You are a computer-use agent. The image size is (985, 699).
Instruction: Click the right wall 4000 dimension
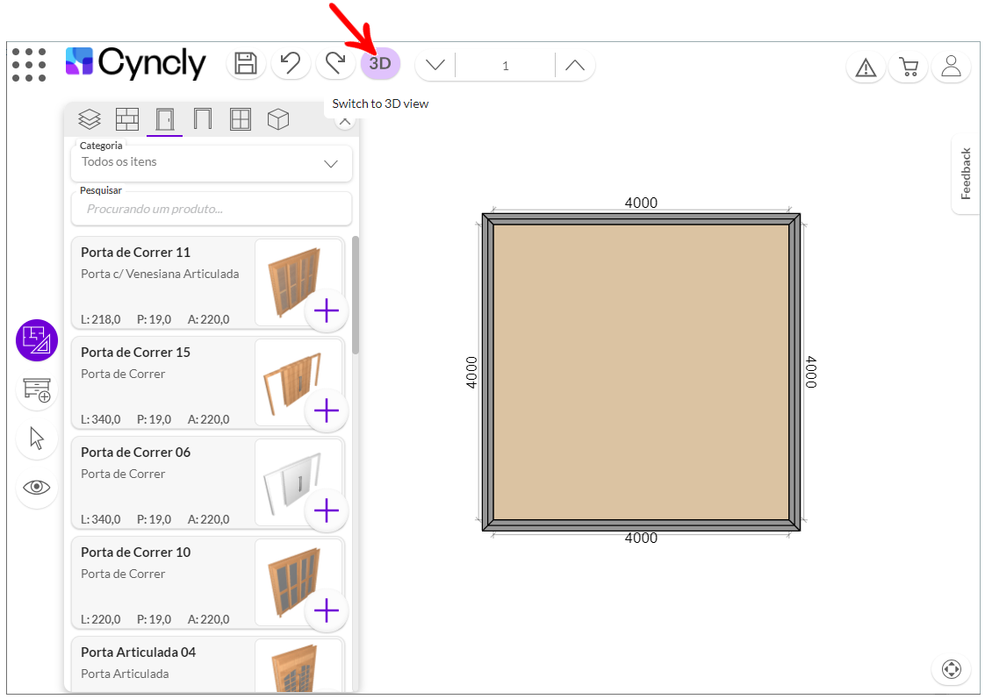click(811, 372)
